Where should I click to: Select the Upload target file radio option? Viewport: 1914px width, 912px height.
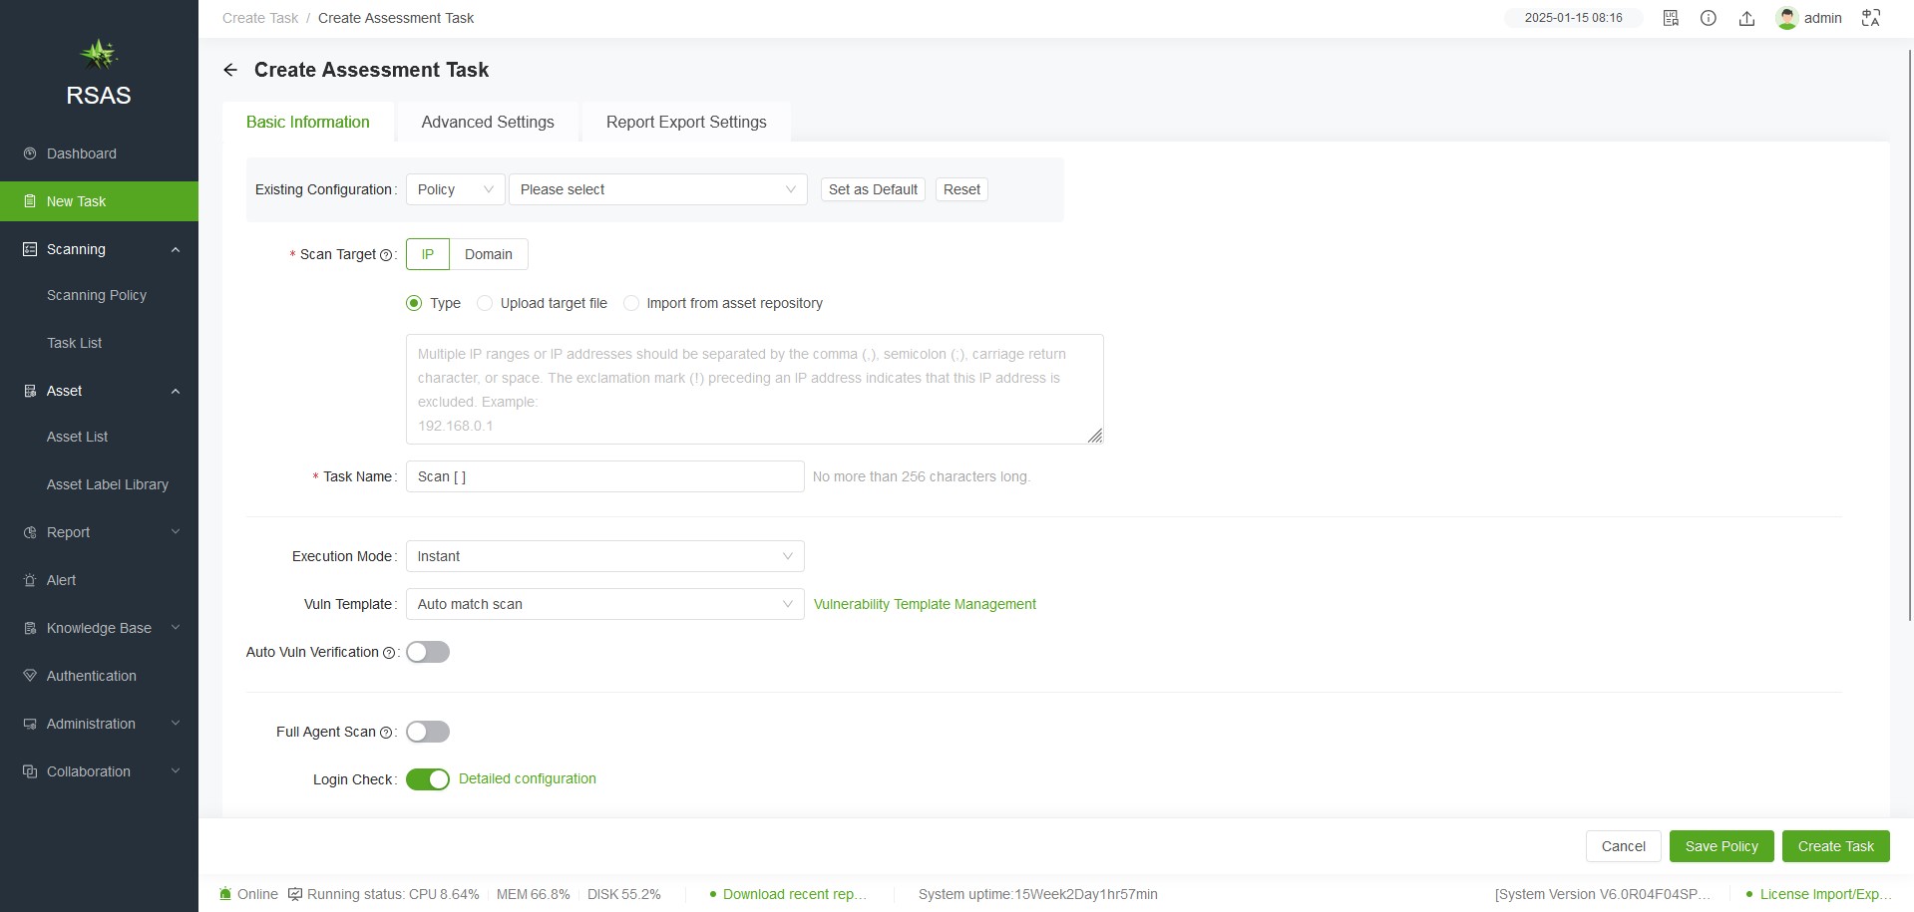pyautogui.click(x=485, y=303)
